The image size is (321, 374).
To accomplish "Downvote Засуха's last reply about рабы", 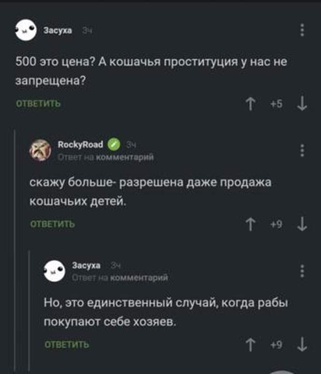I will tap(302, 345).
